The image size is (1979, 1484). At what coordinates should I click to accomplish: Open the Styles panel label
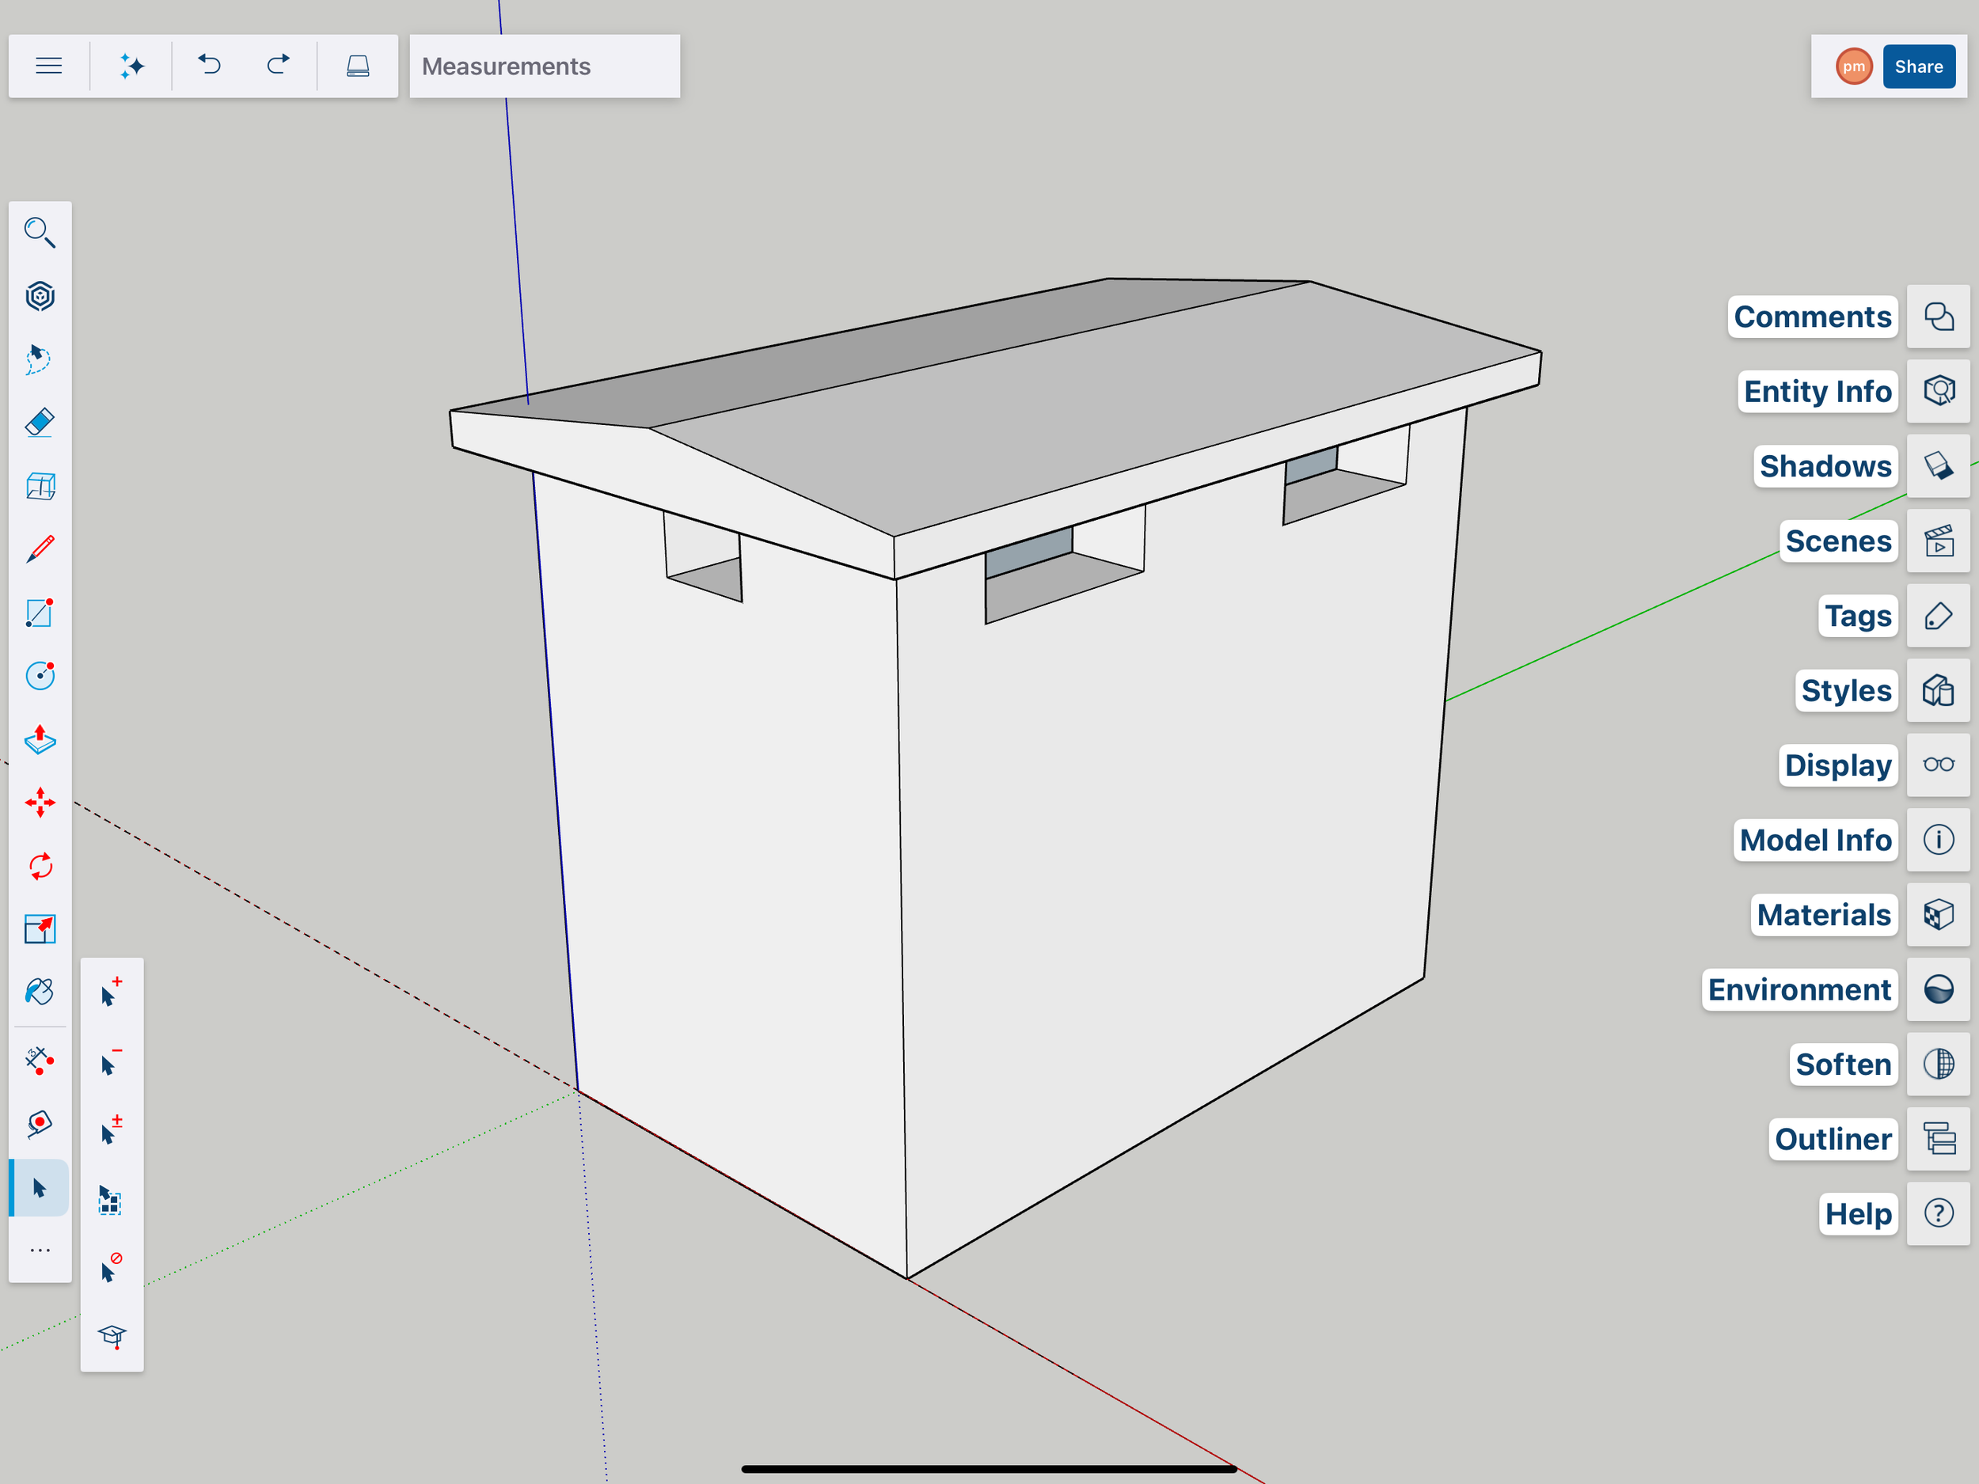click(1847, 691)
